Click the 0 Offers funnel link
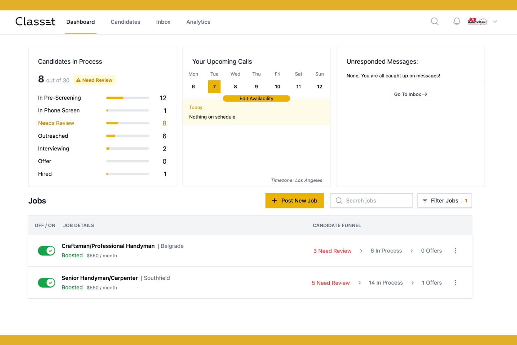Viewport: 517px width, 345px height. point(431,251)
